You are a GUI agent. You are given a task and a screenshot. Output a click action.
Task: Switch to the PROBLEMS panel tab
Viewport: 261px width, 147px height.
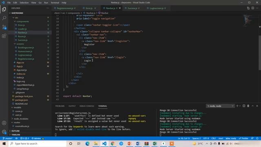(x=60, y=106)
